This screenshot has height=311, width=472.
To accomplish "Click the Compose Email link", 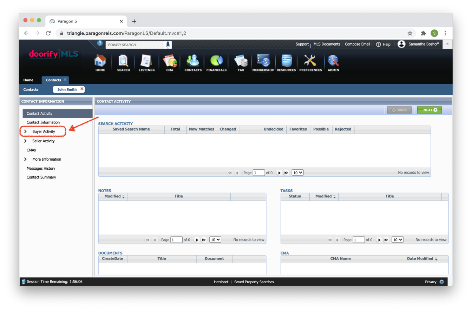I will pyautogui.click(x=358, y=44).
